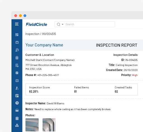Screen dimensions: 143x132
Task: Open the highlighted inspection form icon
Action: 17,96
